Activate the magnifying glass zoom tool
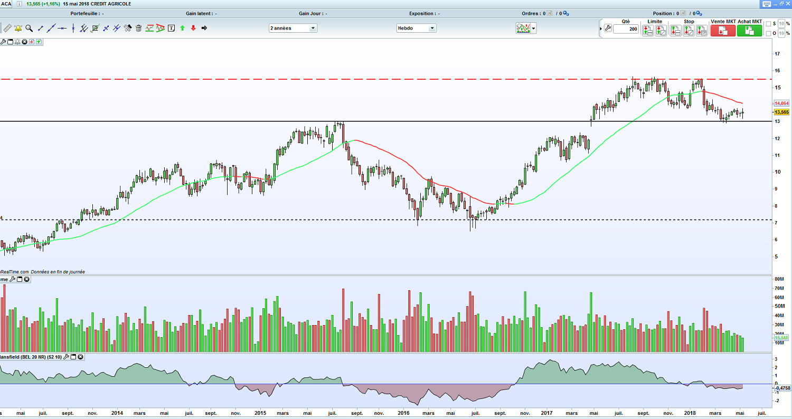Screen dimensions: 792x419 (x=29, y=28)
